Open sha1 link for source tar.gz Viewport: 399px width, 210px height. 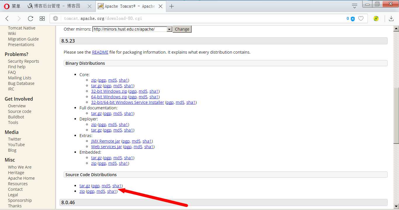click(x=117, y=186)
